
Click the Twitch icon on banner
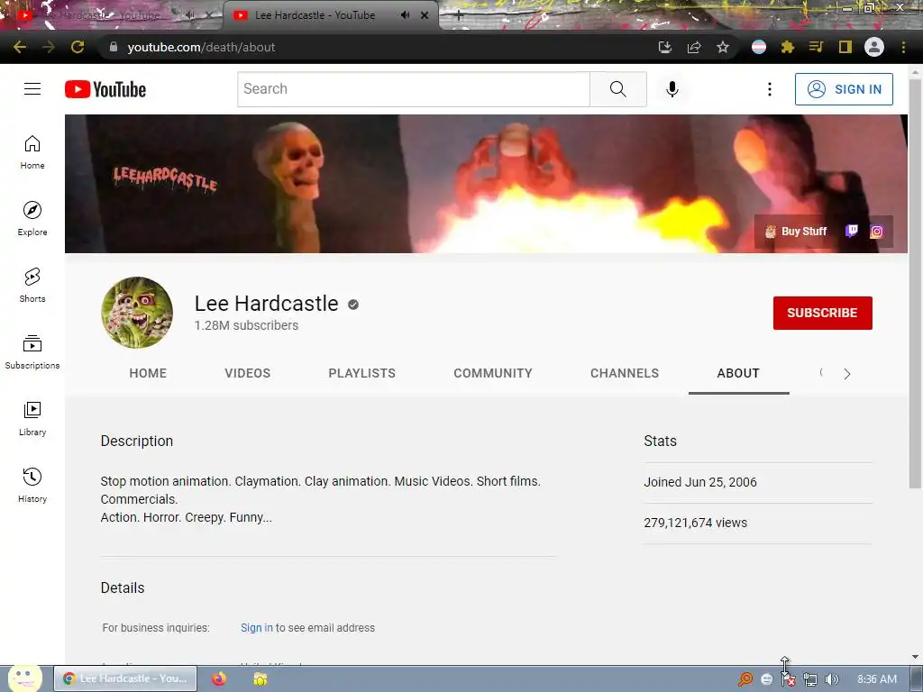tap(851, 232)
